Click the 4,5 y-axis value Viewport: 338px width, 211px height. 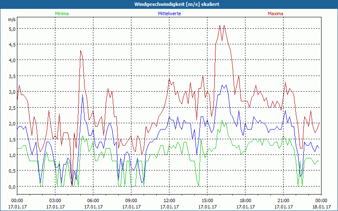point(12,45)
